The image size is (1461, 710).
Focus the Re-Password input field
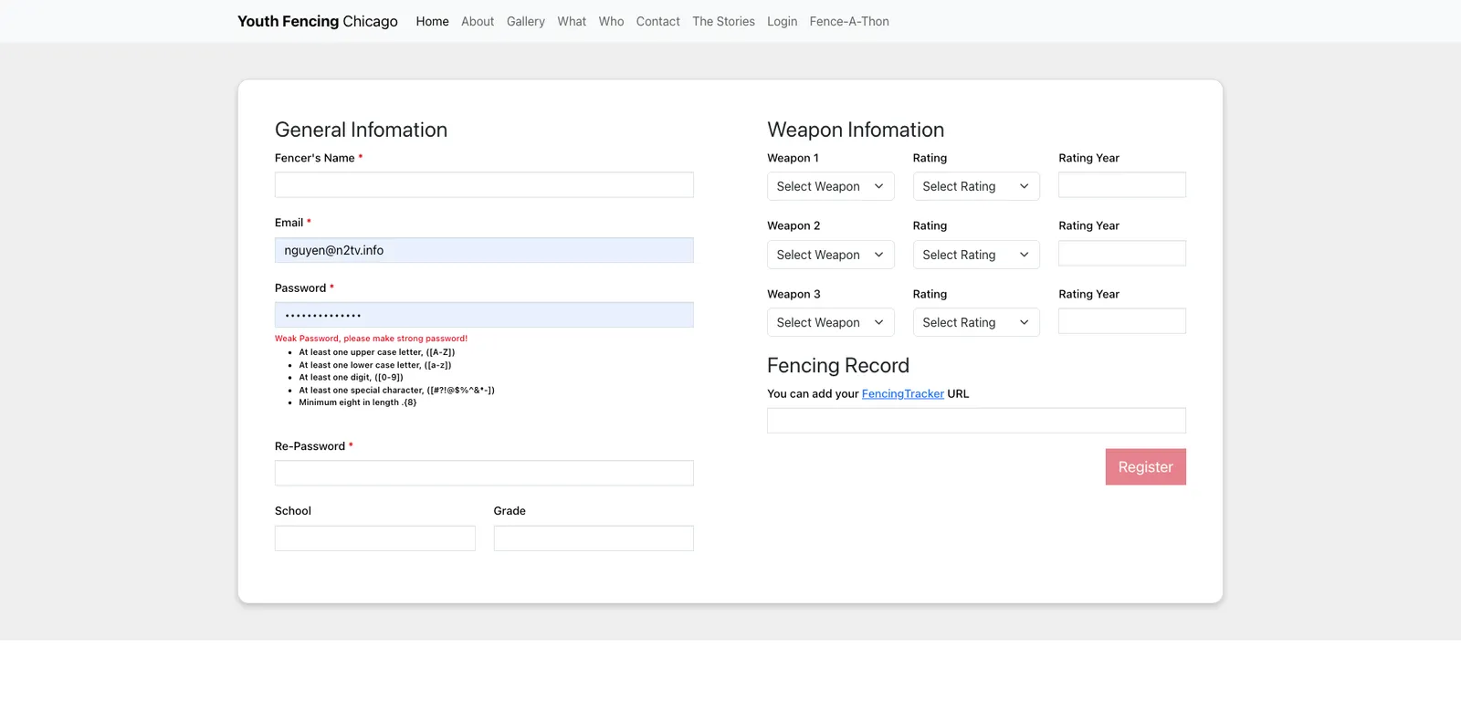[x=484, y=473]
